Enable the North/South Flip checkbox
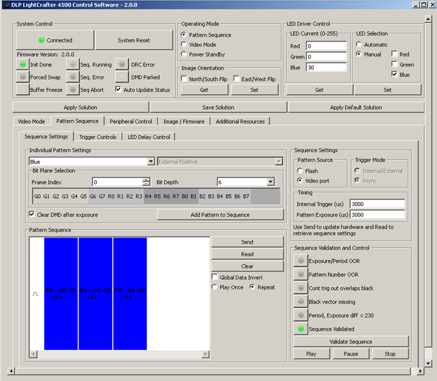 (185, 79)
